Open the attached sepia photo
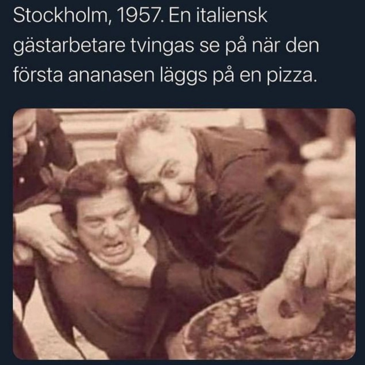 [184, 234]
